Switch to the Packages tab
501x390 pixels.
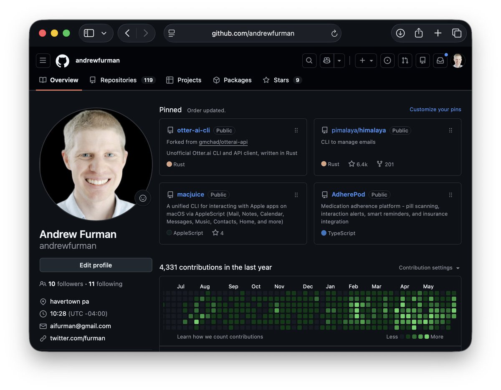[232, 80]
